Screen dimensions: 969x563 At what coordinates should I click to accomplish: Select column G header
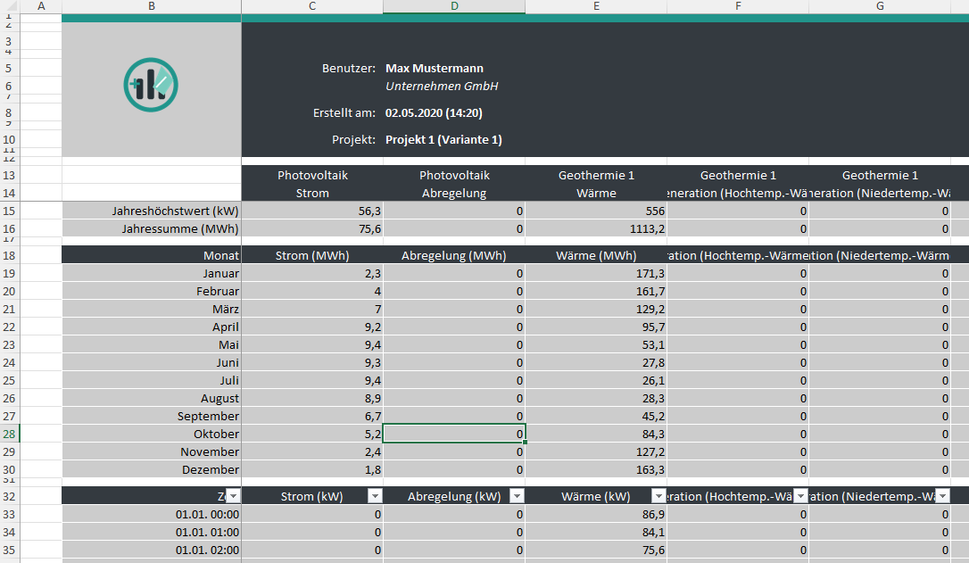point(880,6)
